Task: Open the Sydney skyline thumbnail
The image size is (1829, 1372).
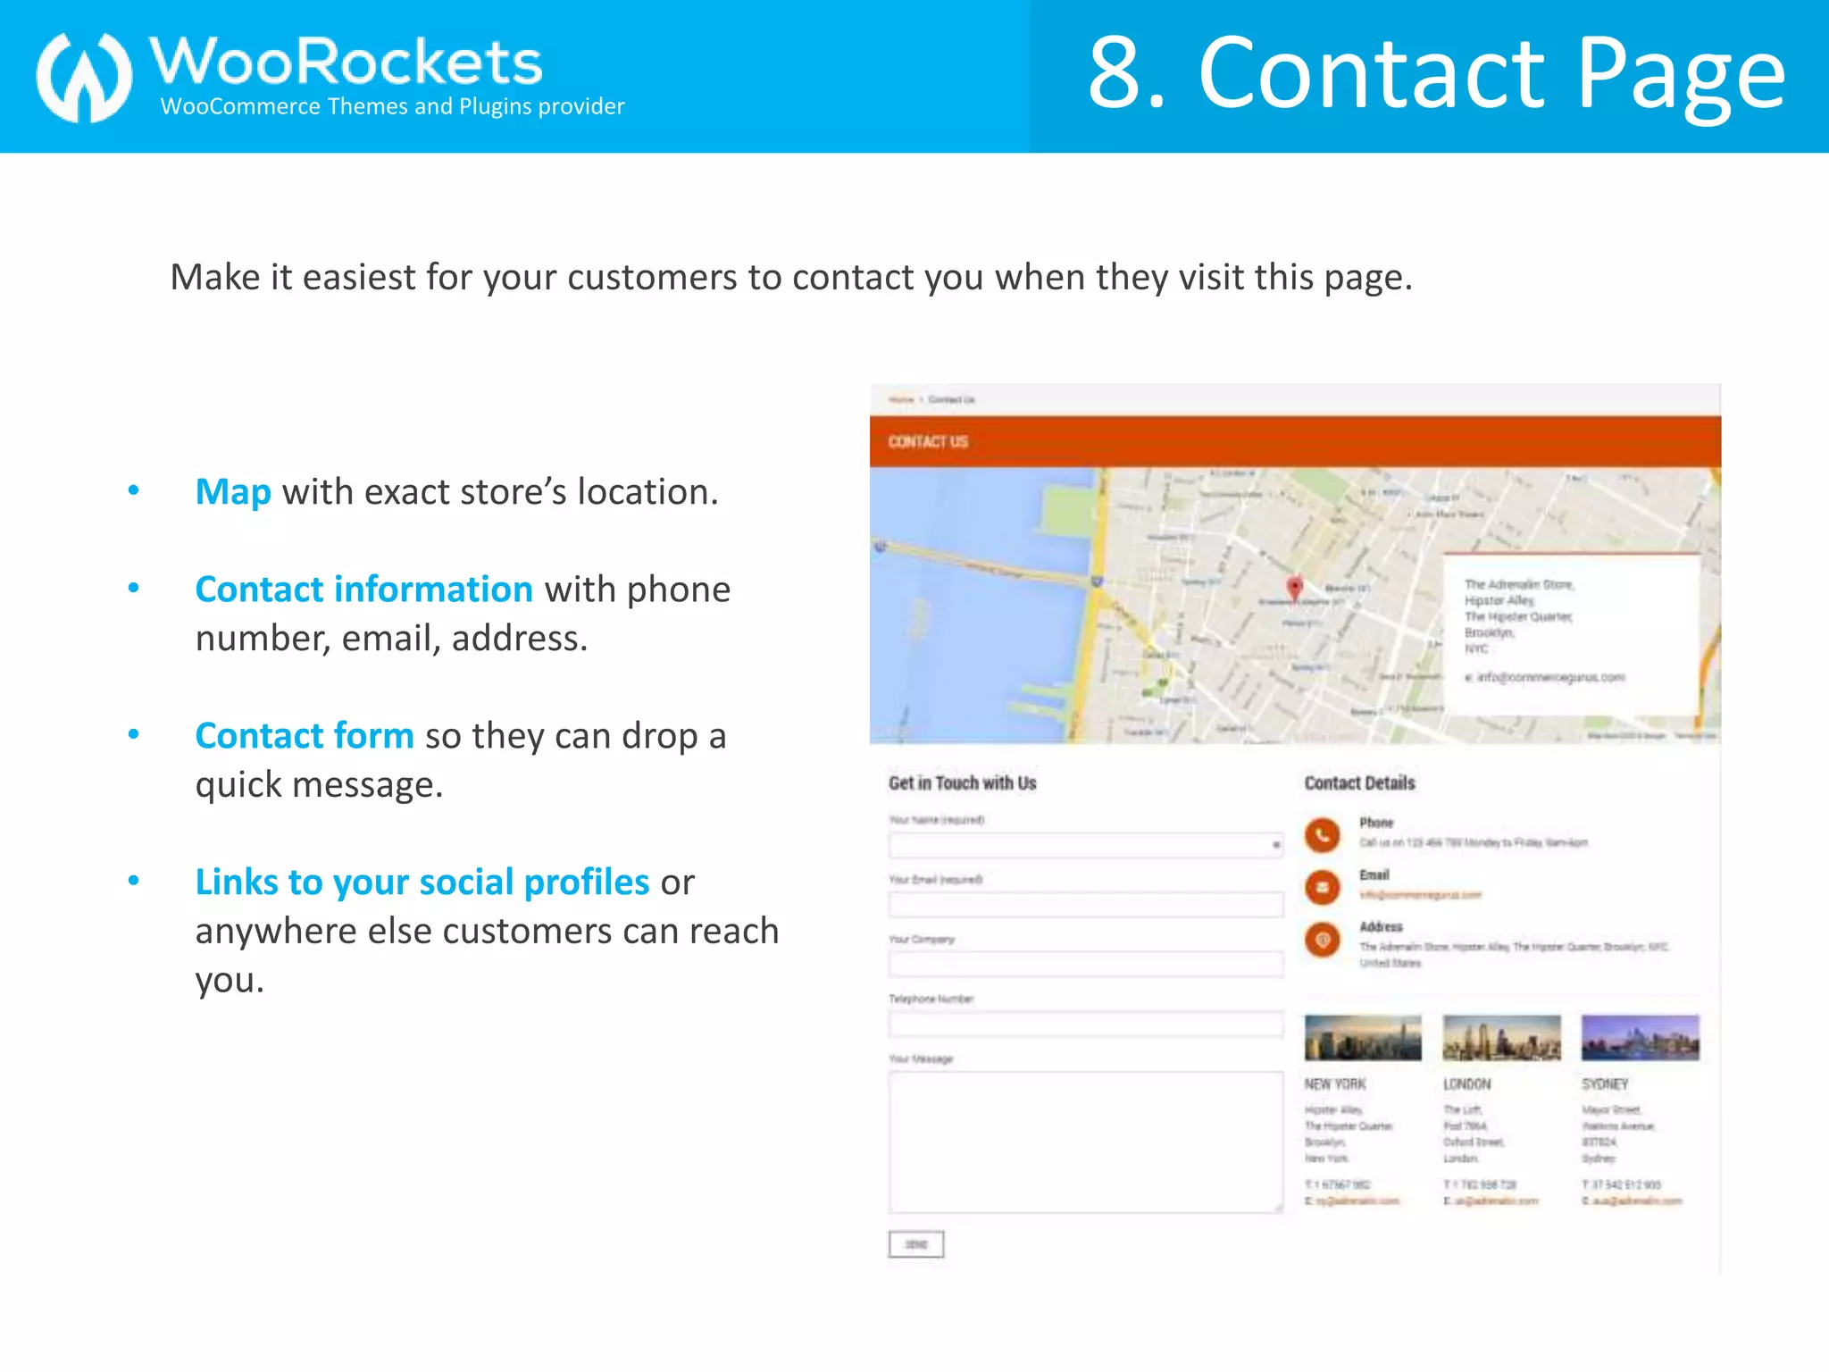Action: click(1641, 1037)
